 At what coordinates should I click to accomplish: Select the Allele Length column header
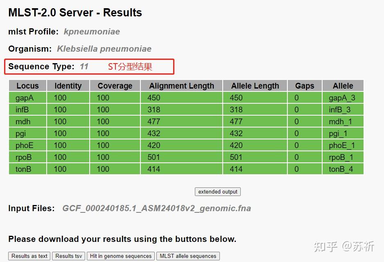tap(255, 86)
